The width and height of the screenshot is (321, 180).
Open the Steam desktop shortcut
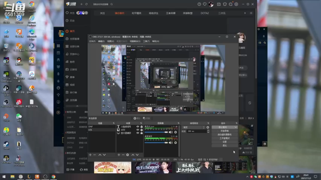6,145
